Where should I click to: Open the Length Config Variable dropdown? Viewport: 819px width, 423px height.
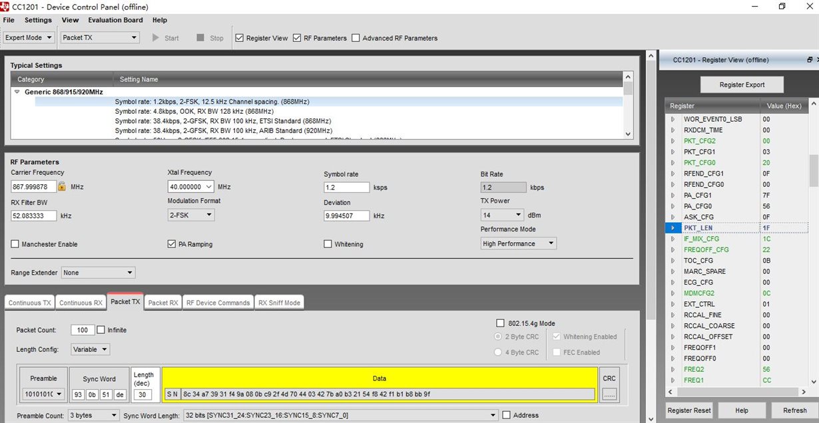pyautogui.click(x=91, y=349)
